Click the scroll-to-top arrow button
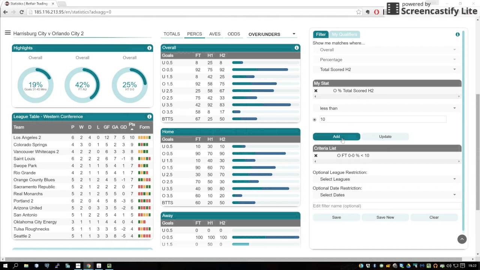The width and height of the screenshot is (480, 270). 462,239
